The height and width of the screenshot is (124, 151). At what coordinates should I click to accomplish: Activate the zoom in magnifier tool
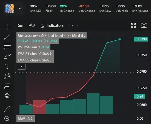[x=7, y=119]
